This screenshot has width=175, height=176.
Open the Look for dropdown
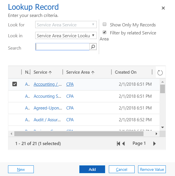pyautogui.click(x=66, y=25)
